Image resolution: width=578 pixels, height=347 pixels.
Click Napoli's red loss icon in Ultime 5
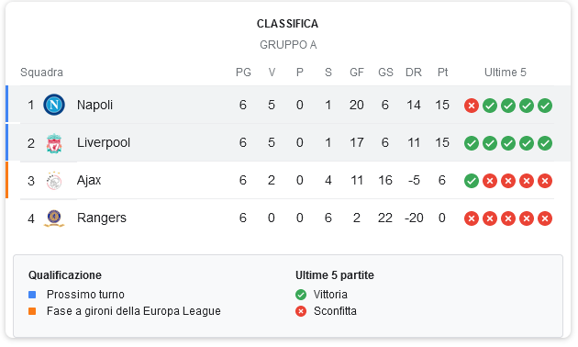pyautogui.click(x=472, y=106)
